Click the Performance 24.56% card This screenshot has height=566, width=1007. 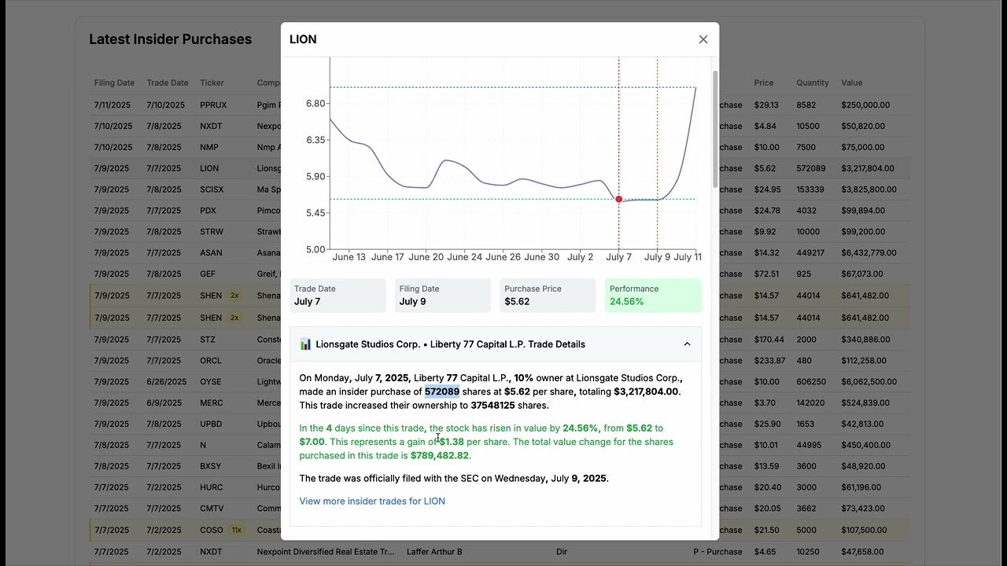[653, 296]
